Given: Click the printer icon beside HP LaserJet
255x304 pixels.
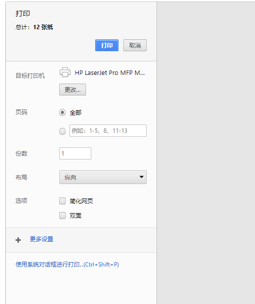Looking at the screenshot, I should [x=65, y=72].
